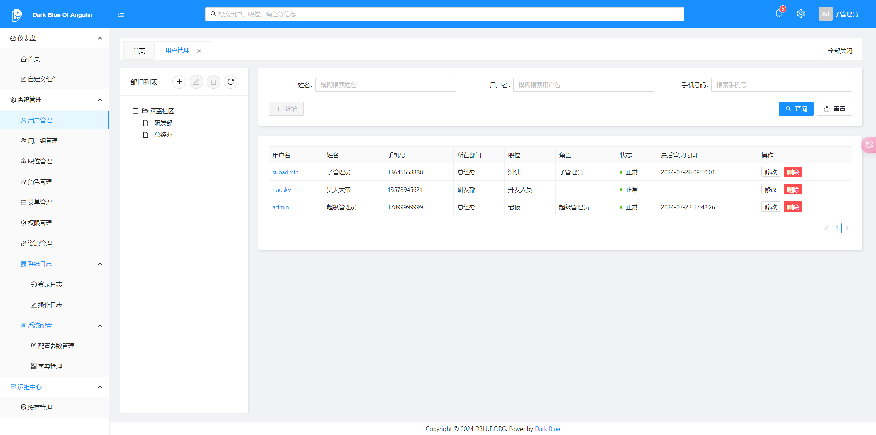Refresh department list icon
The image size is (876, 435).
[x=231, y=82]
